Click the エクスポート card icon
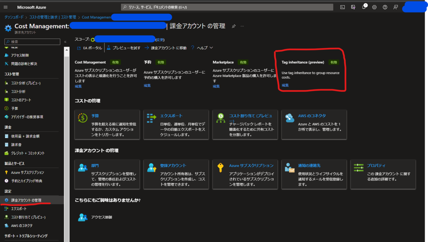Screen dimensions: 428x242 pos(152,118)
